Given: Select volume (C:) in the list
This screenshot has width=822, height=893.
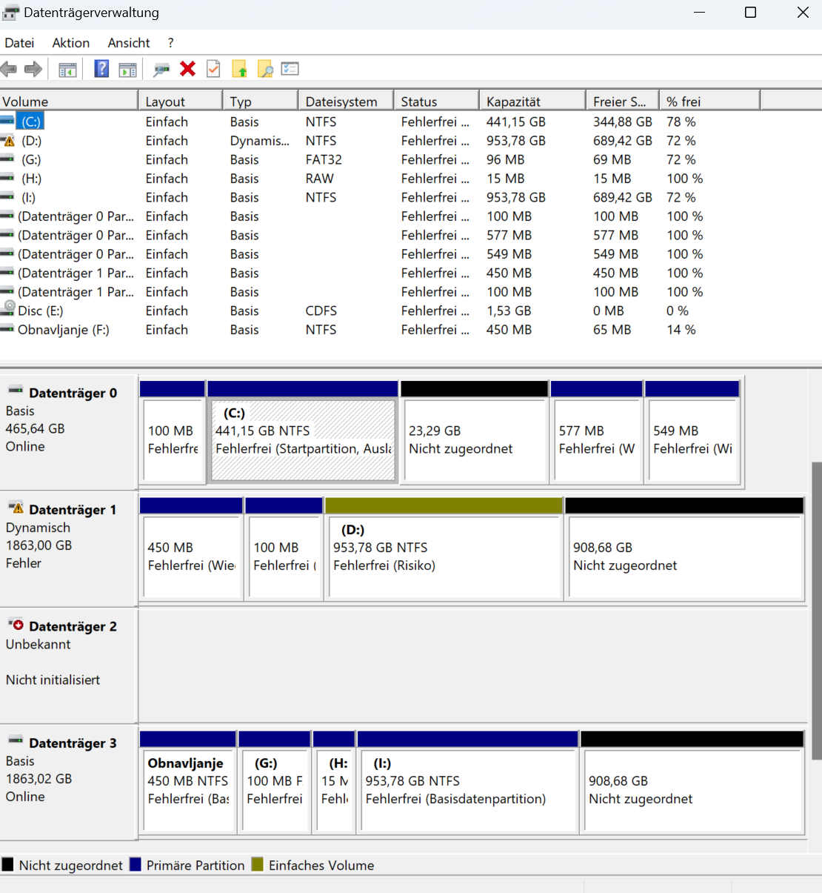Looking at the screenshot, I should point(31,122).
